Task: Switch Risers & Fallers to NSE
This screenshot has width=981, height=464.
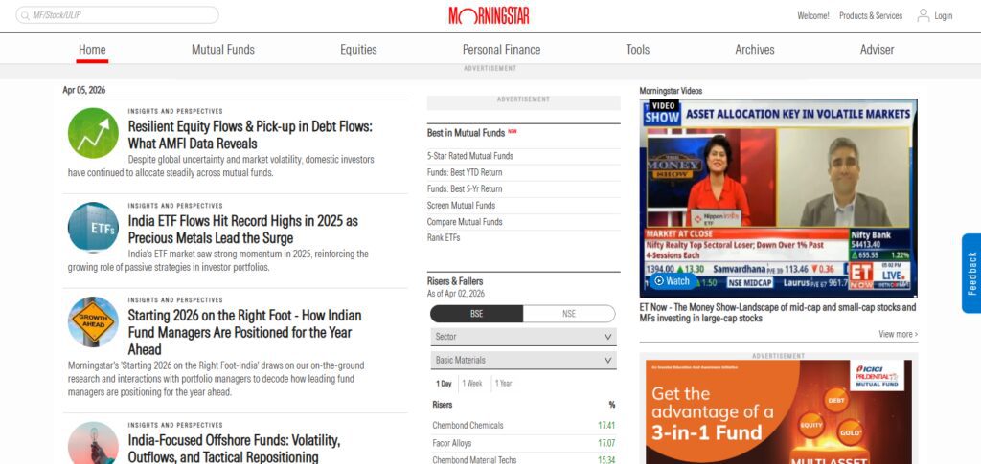Action: pos(569,314)
